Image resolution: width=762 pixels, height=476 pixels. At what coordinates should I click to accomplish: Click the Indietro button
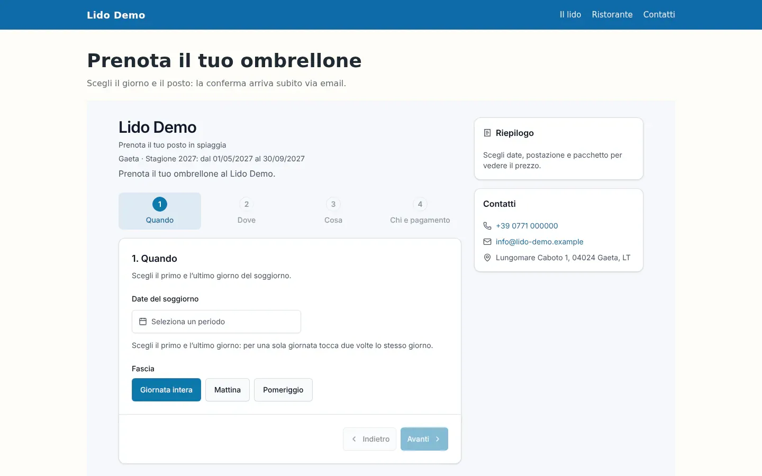click(x=369, y=439)
